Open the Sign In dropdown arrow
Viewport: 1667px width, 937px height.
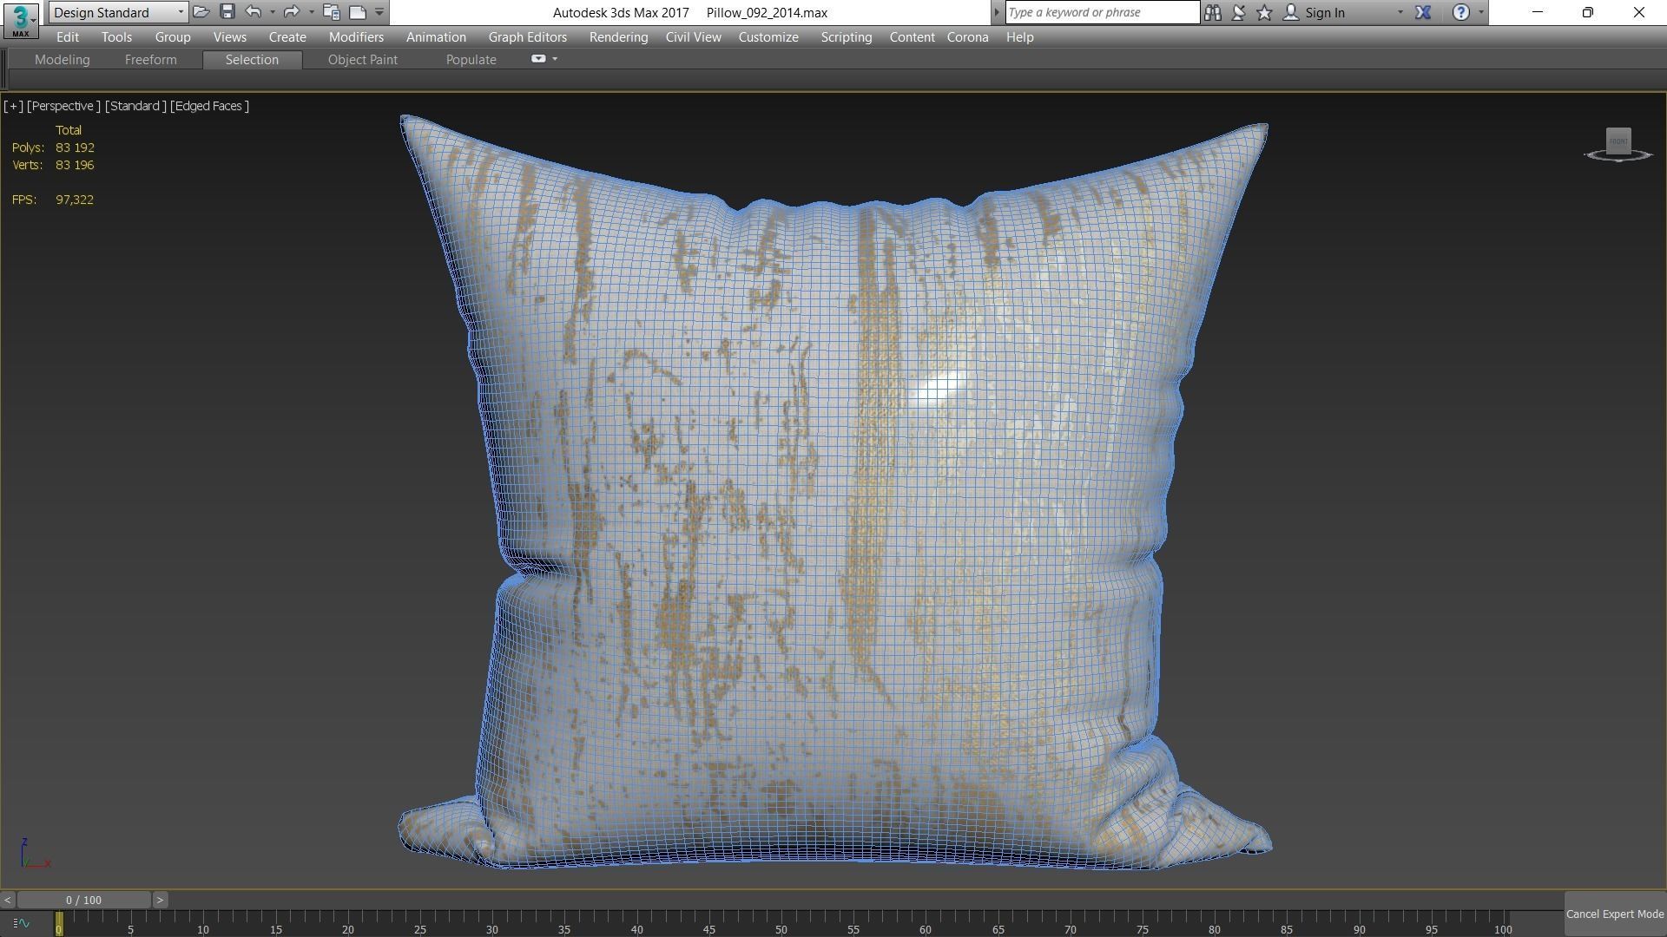pyautogui.click(x=1400, y=12)
